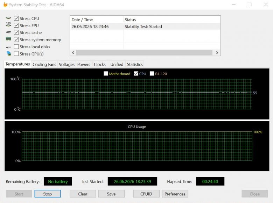Screen dimensions: 273x203
Task: Show the P4-120 temperature graph line
Action: (x=152, y=73)
